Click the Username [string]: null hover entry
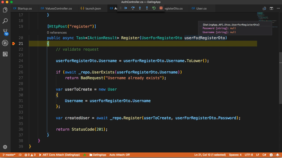This screenshot has width=282, height=158. [219, 32]
